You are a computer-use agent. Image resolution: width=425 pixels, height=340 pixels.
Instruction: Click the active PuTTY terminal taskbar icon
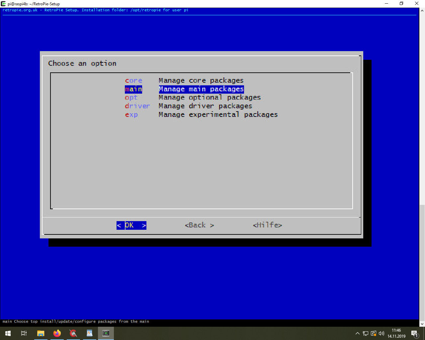106,333
